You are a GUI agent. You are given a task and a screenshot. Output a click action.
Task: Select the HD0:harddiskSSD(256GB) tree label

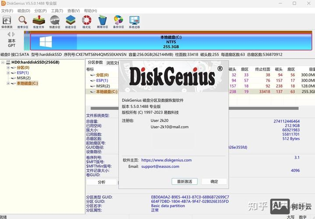(35, 62)
